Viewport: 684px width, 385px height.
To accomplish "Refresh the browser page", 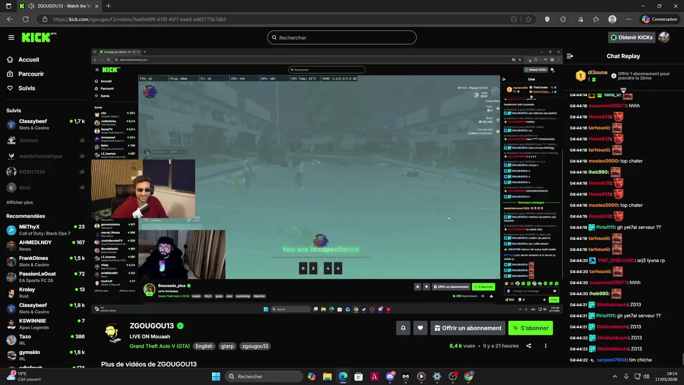I will coord(25,19).
